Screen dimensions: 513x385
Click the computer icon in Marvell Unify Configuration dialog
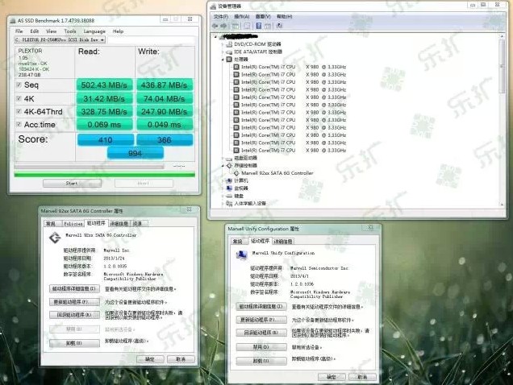pos(242,255)
